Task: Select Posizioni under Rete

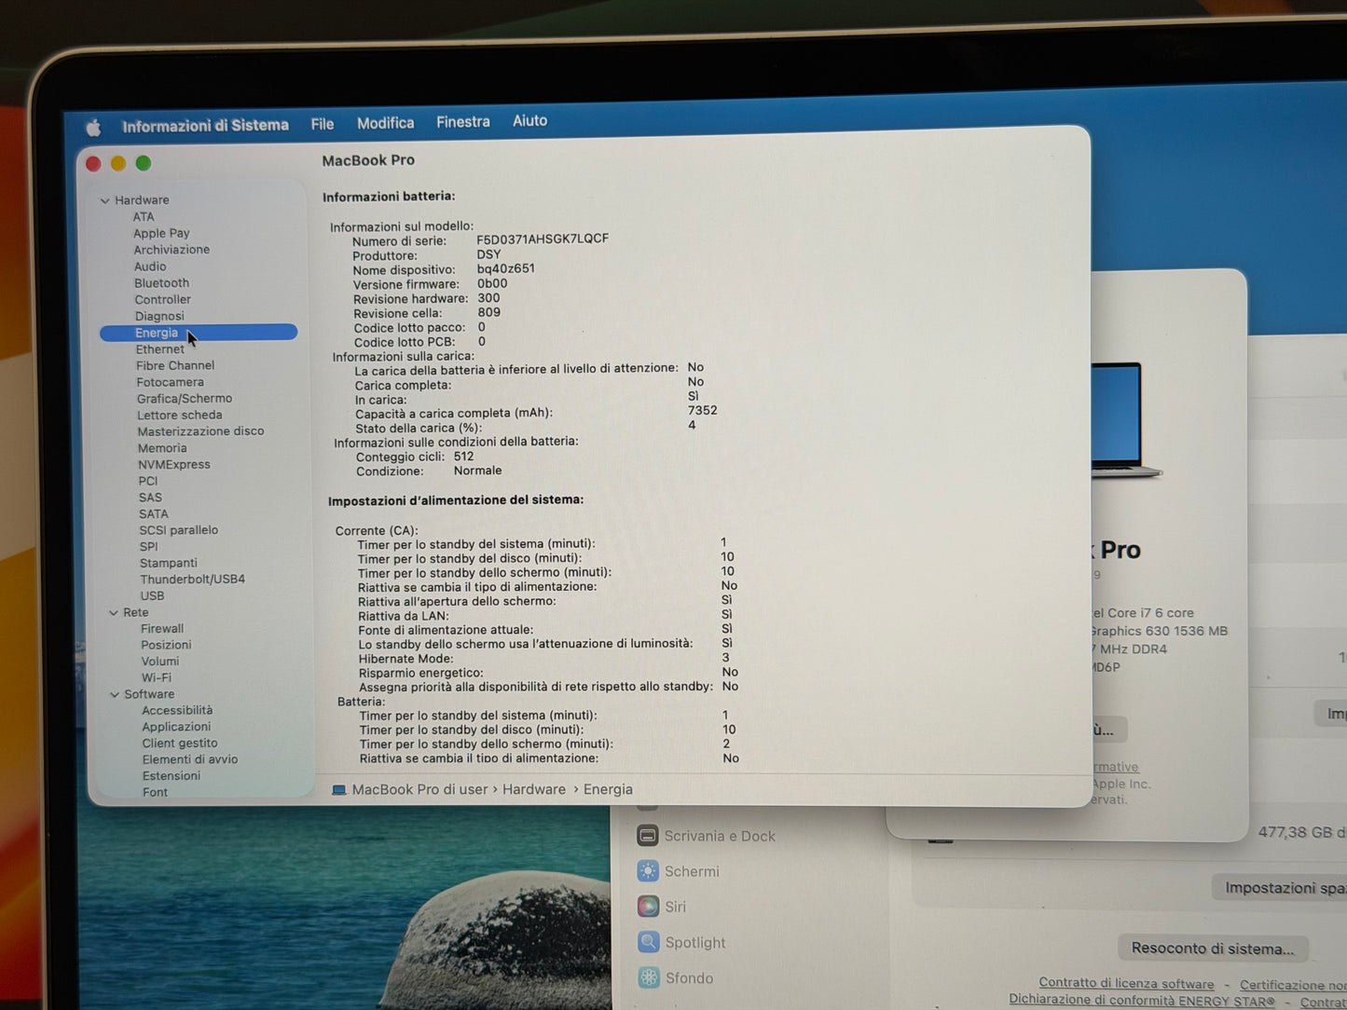Action: tap(166, 646)
